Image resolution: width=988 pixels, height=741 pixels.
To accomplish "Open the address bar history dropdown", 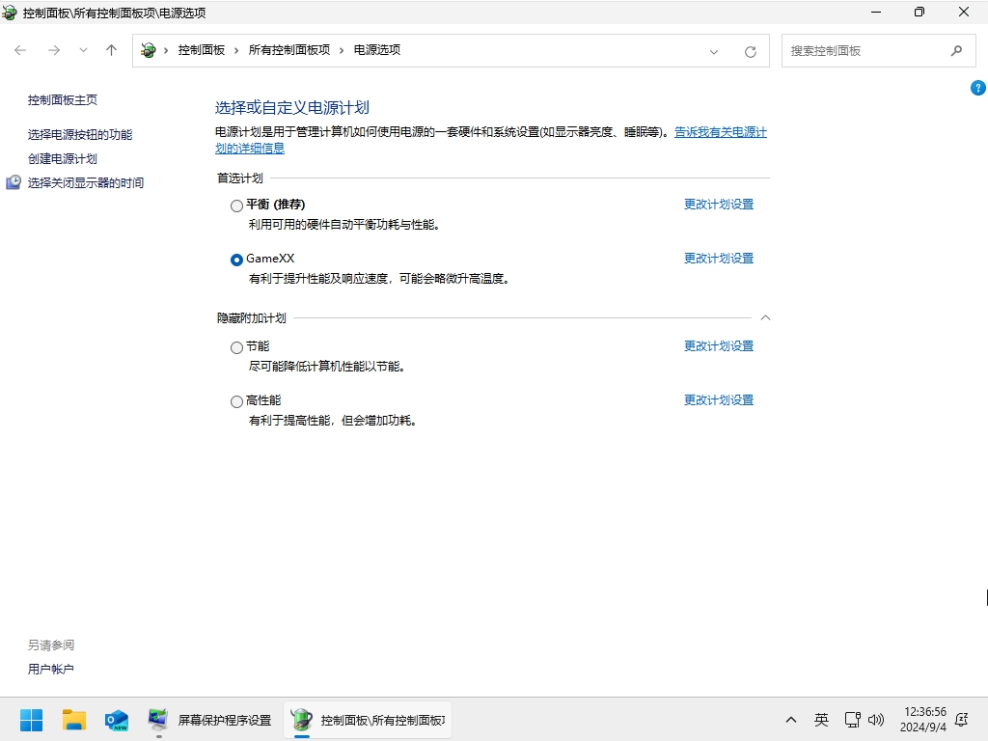I will tap(713, 50).
